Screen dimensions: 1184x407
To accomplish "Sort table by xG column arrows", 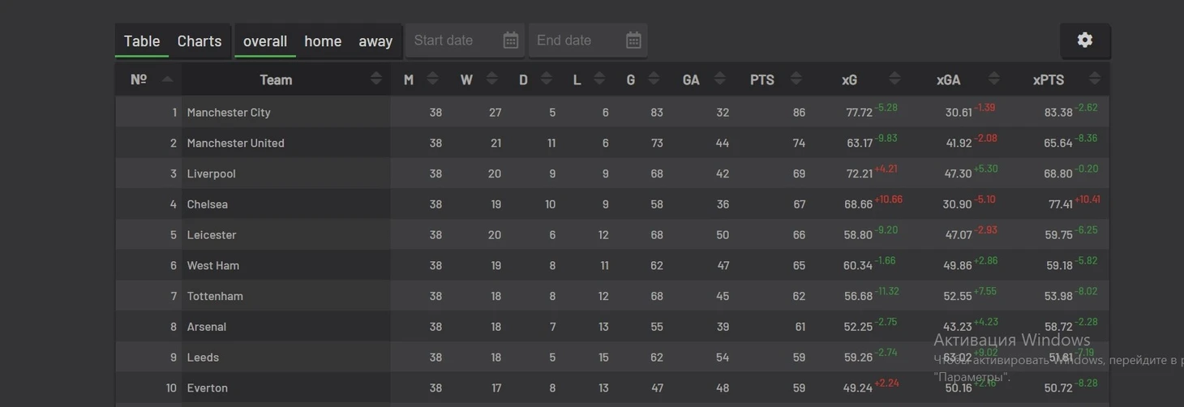I will 894,79.
